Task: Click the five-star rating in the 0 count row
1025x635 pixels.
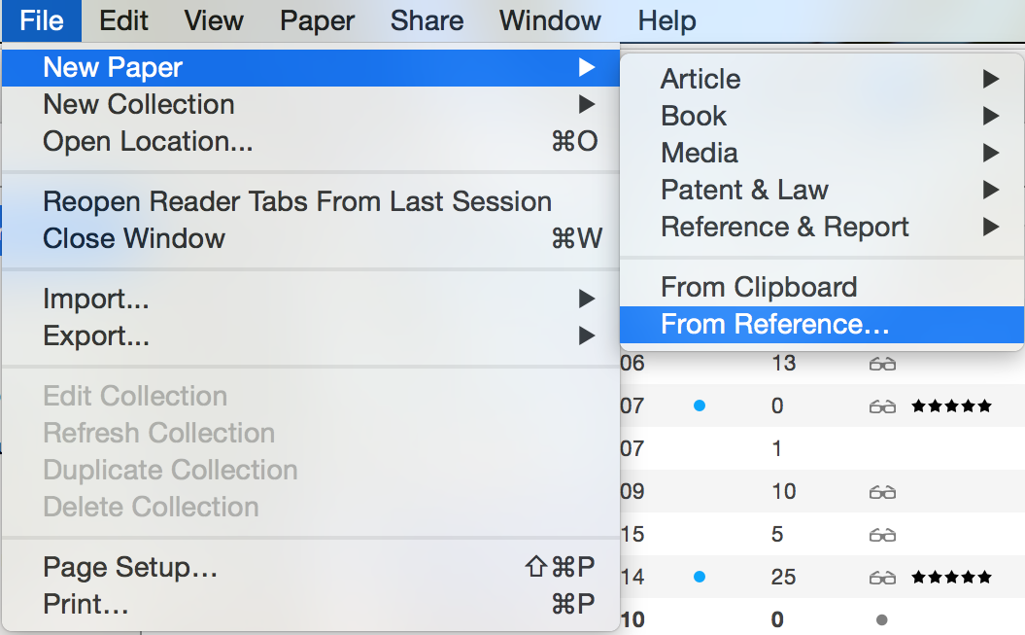Action: point(952,406)
